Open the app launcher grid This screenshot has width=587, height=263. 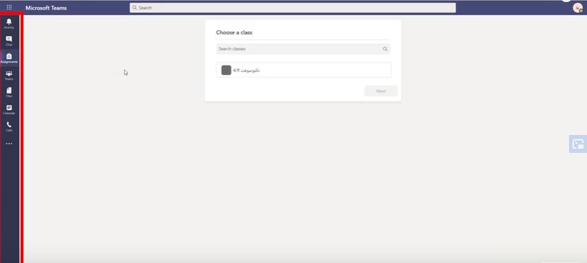point(9,7)
